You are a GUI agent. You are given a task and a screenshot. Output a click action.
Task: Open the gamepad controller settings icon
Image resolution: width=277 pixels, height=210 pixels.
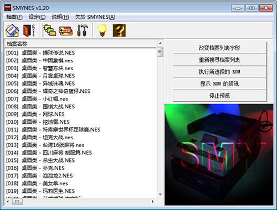(x=65, y=31)
